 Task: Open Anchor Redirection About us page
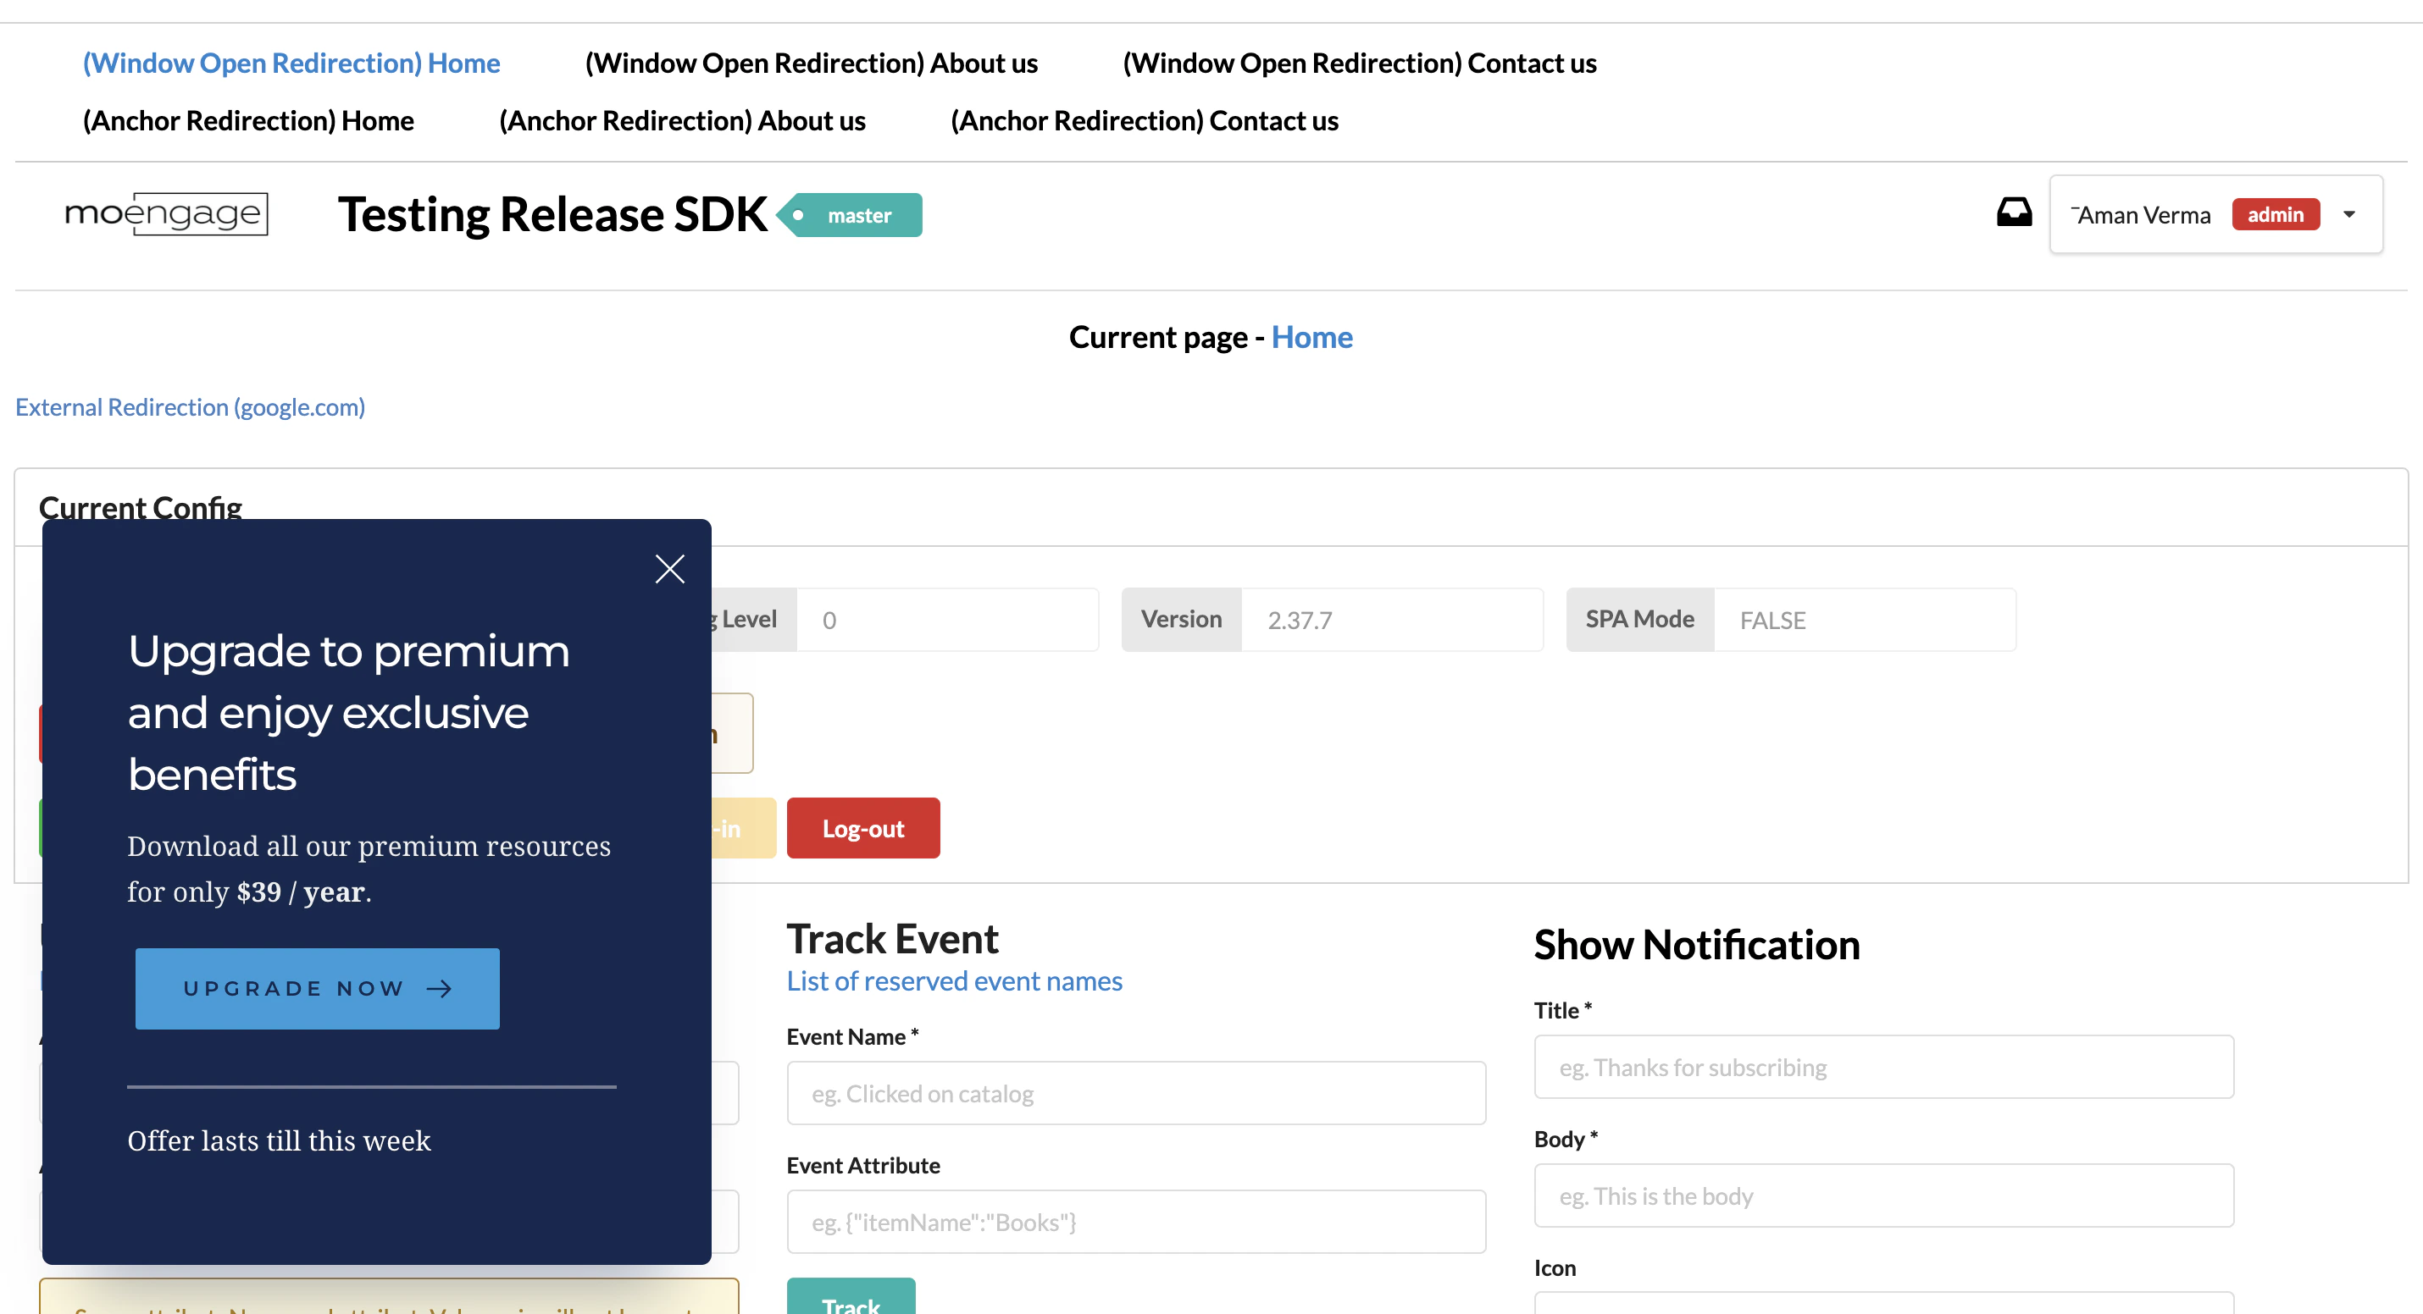[682, 120]
